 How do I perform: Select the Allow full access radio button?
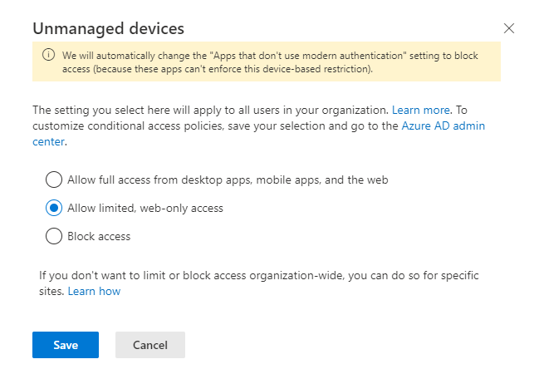54,180
